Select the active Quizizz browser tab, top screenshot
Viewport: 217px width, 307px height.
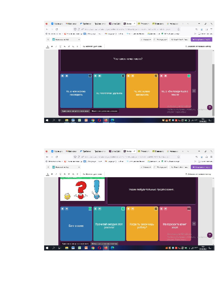coord(129,24)
